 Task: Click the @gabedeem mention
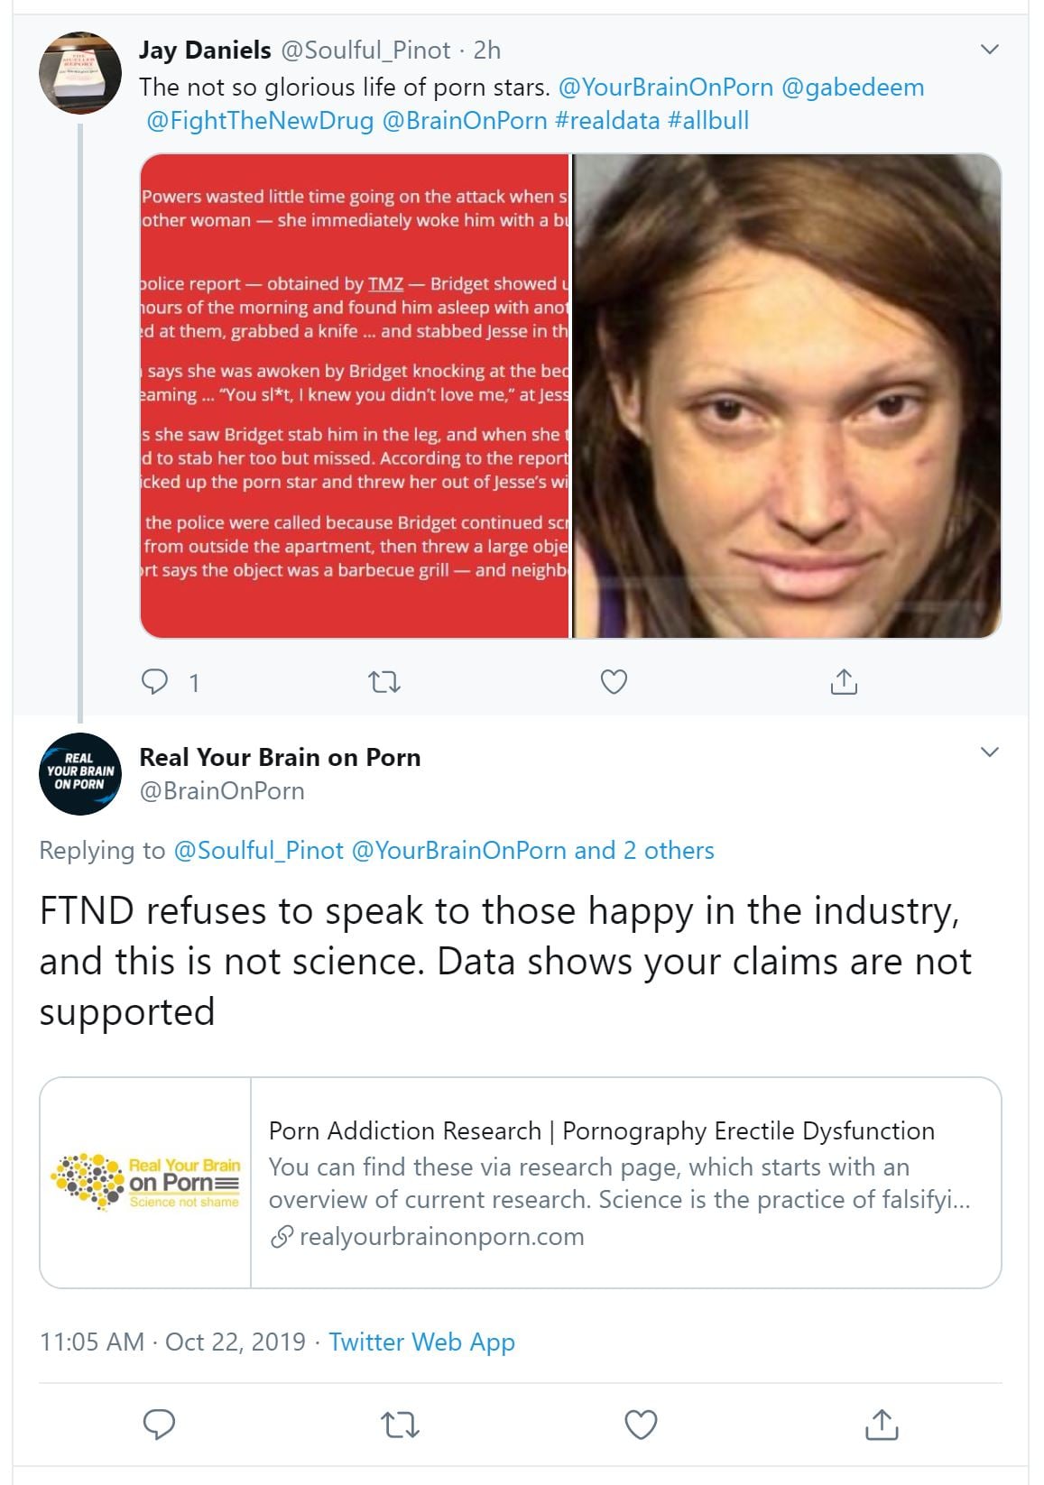click(853, 88)
